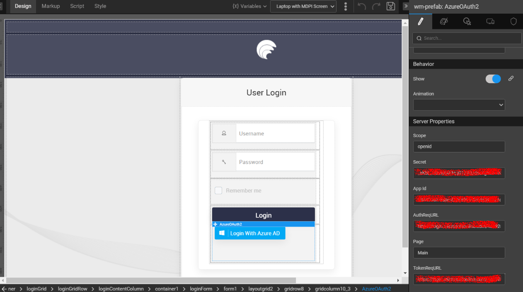Click the Redo arrow
The image size is (523, 292).
coord(376,6)
